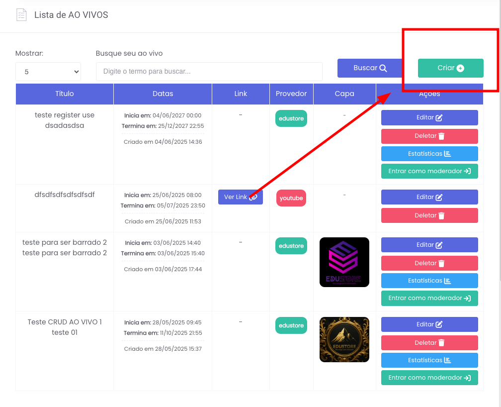This screenshot has height=407, width=501.
Task: Click edustore badge in 'teste register use' row
Action: [291, 118]
